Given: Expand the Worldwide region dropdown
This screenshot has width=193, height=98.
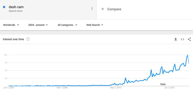Looking at the screenshot, I should pyautogui.click(x=11, y=25).
